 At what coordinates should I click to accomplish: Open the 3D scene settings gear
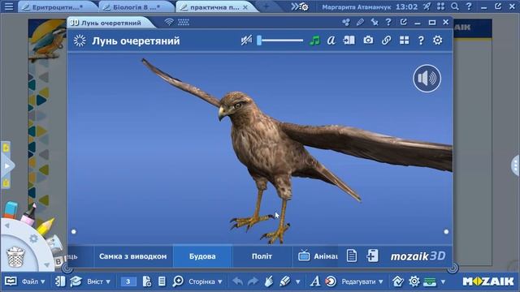(438, 41)
